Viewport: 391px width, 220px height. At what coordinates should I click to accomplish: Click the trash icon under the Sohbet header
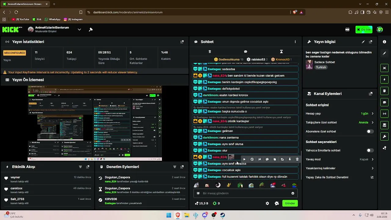click(210, 52)
